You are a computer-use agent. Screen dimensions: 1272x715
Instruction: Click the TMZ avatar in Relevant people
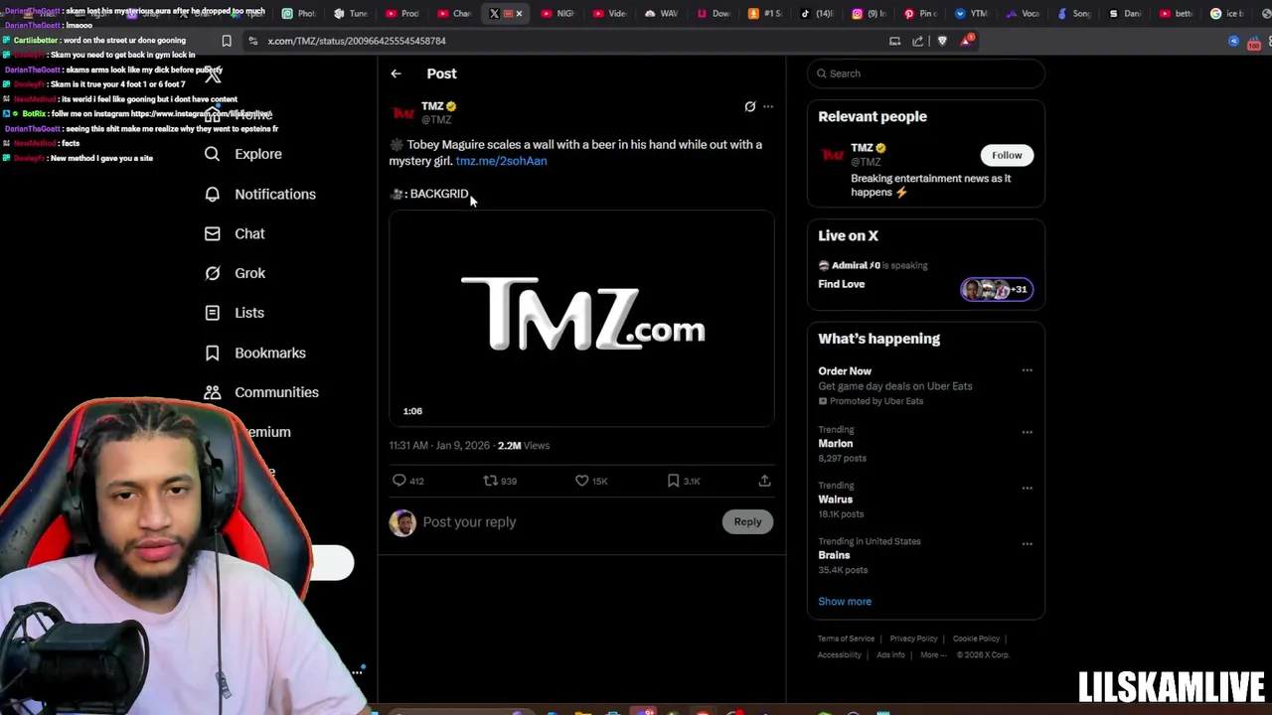click(x=832, y=155)
